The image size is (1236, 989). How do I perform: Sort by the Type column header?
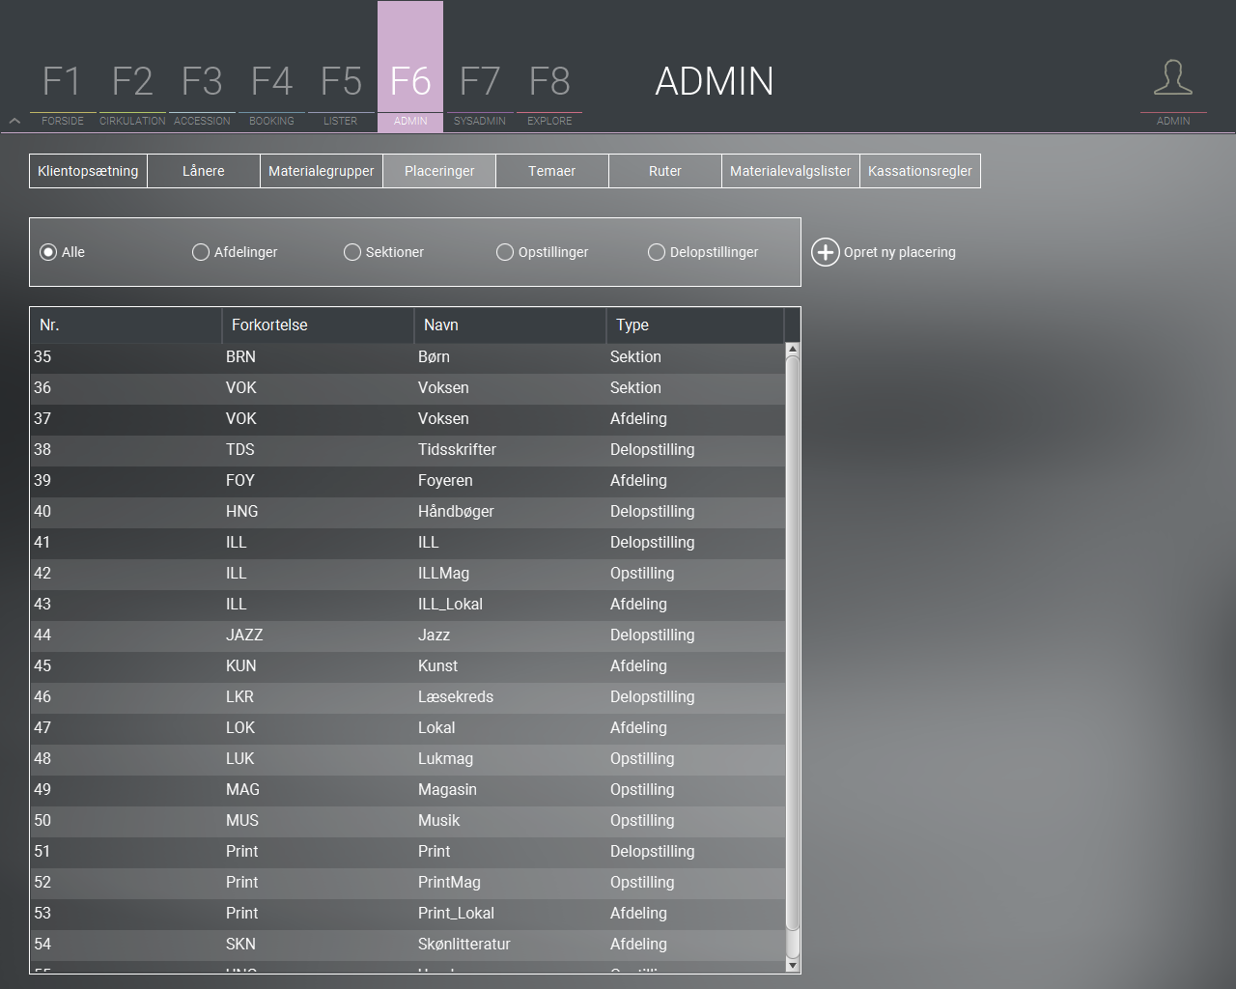695,325
